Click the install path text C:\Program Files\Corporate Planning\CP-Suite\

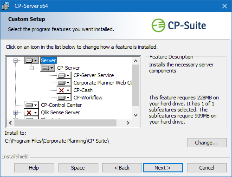(57, 141)
